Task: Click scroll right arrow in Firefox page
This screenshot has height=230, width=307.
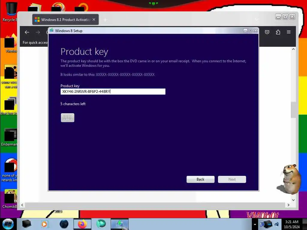Action: tap(288, 205)
